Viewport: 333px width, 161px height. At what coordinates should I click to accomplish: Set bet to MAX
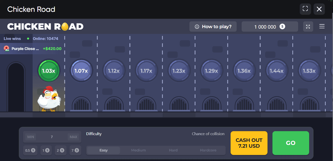point(74,137)
